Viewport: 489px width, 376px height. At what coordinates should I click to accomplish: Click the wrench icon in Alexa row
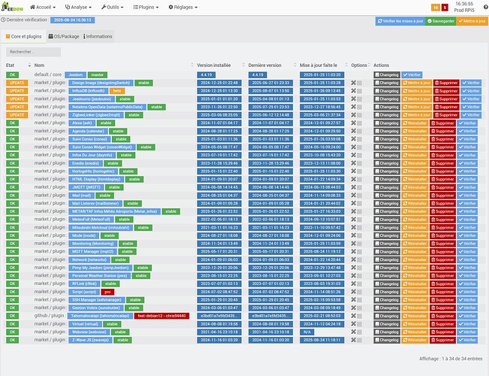coord(353,123)
